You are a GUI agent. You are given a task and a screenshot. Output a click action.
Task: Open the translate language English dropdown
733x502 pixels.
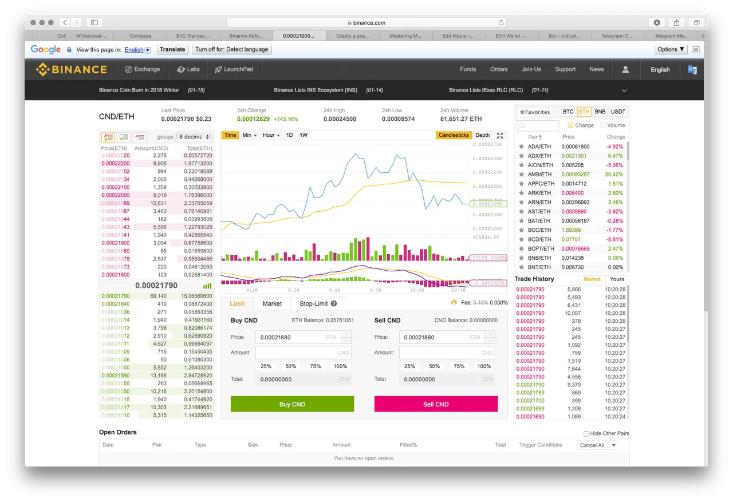(137, 50)
